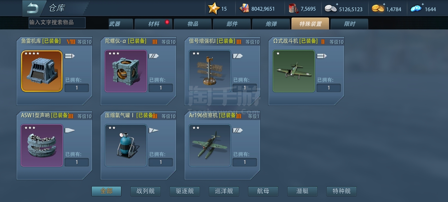The height and width of the screenshot is (202, 448).
Task: Click the plus above the gold coins
Action: (384, 4)
